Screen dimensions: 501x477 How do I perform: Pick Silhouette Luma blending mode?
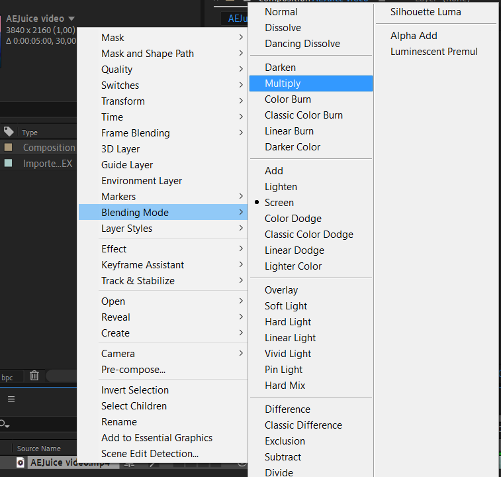426,12
